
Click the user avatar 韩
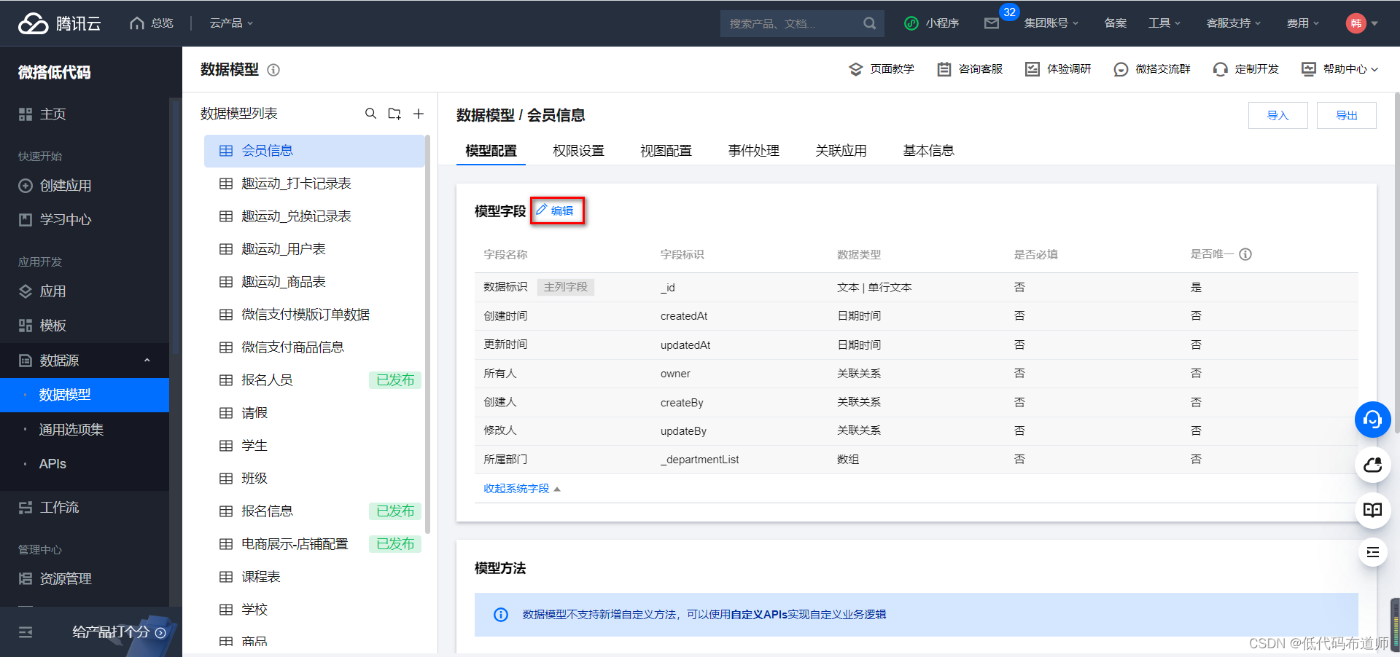(x=1356, y=23)
